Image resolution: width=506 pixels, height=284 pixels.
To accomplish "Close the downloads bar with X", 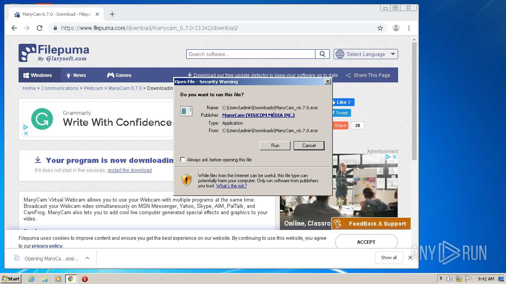I will coord(410,258).
